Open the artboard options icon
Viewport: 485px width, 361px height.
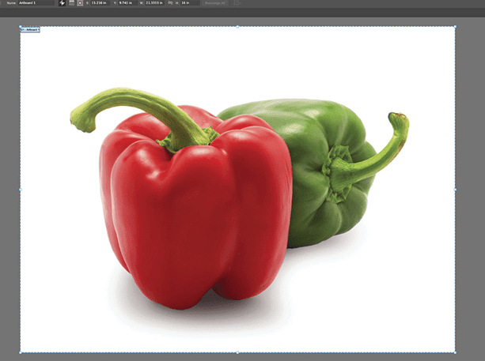click(71, 3)
